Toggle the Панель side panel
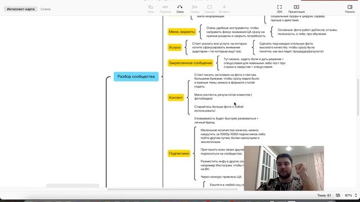 (350, 9)
